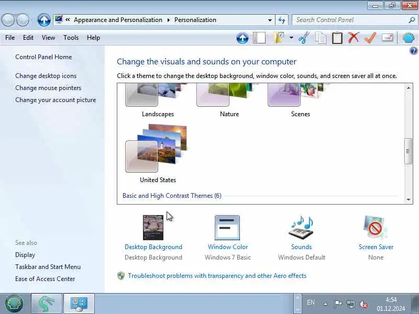Viewport: 419px width, 314px height.
Task: Select the Landscapes theme
Action: click(158, 100)
